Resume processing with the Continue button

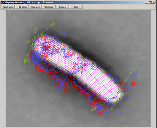click(49, 7)
